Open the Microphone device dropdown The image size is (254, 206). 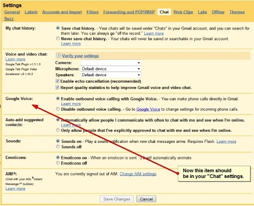111,69
